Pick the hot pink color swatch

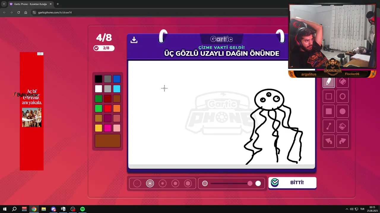[x=108, y=128]
